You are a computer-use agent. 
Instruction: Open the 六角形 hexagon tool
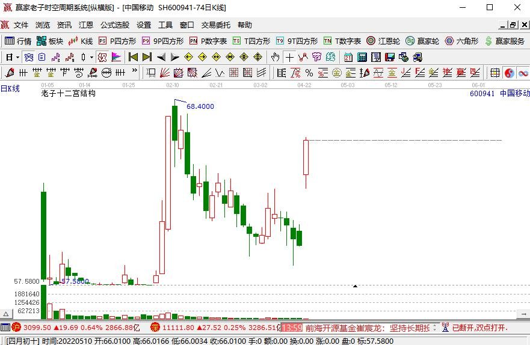(462, 41)
